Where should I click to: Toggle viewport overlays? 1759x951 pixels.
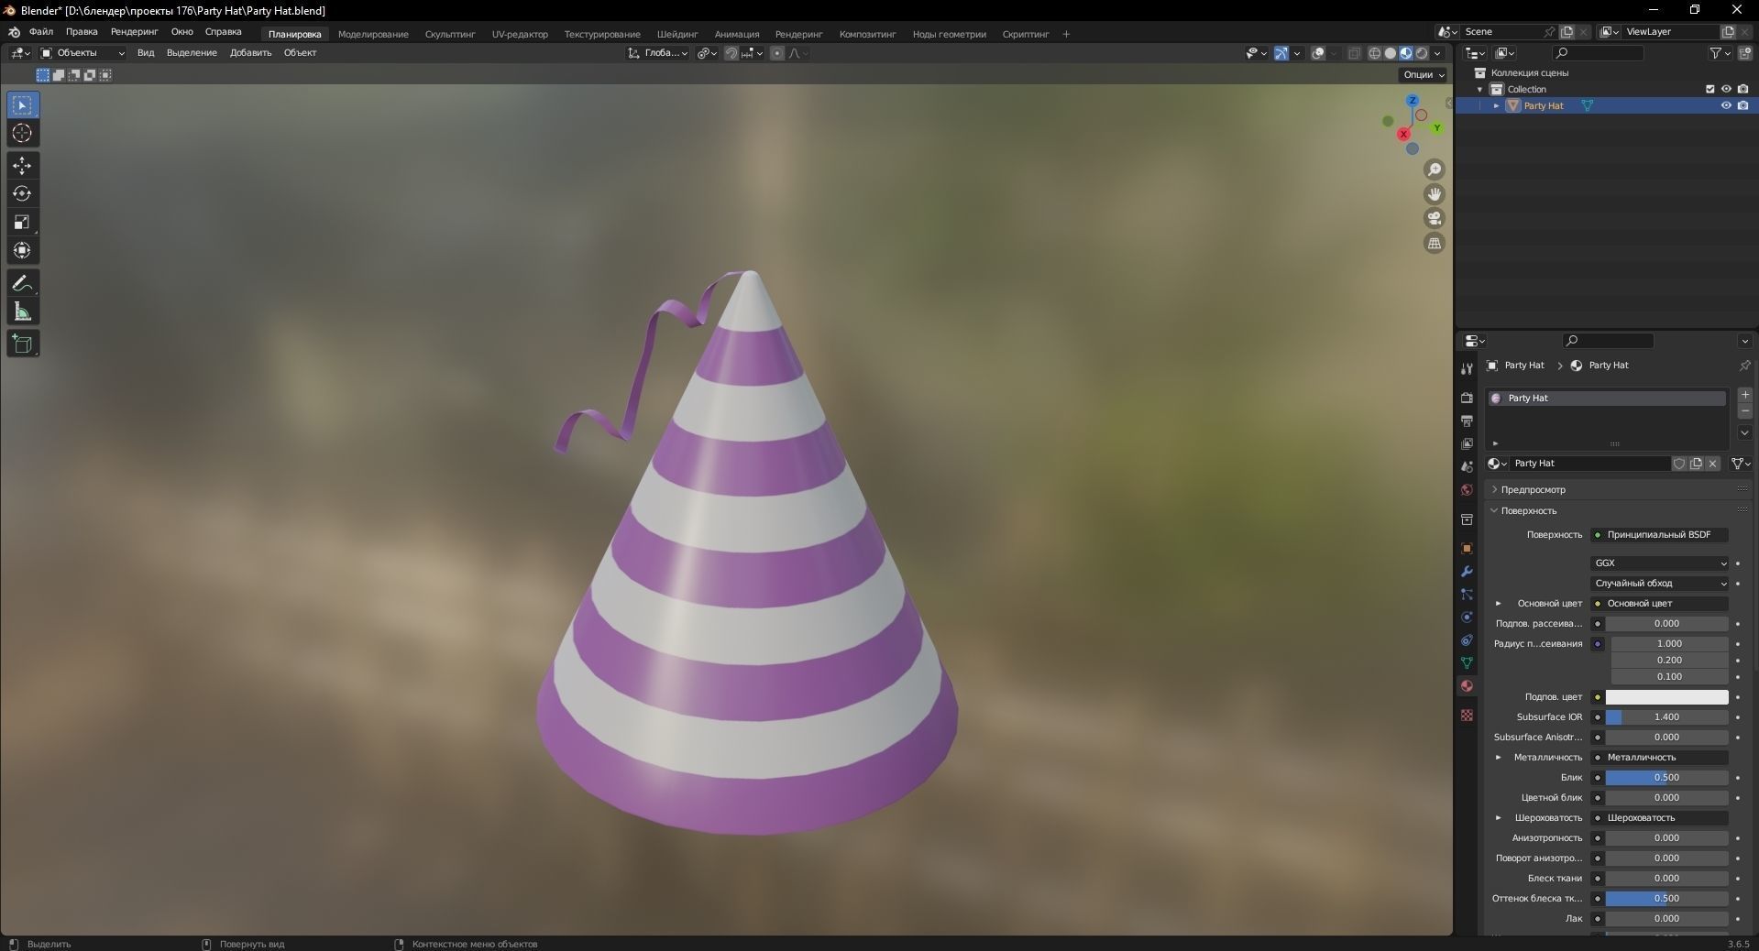tap(1318, 53)
